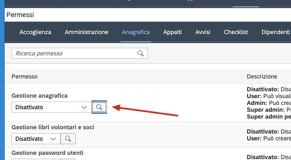Click the Permessi page title
The image size is (291, 160).
(20, 15)
